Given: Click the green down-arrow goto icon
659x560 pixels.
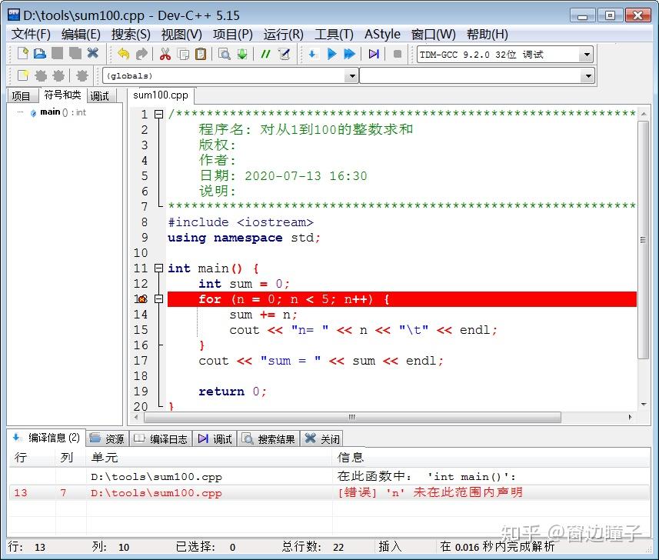Looking at the screenshot, I should point(242,54).
